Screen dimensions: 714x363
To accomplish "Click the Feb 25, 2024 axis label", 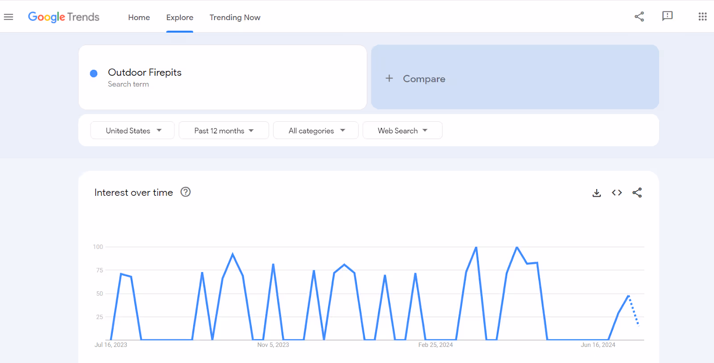I will point(436,345).
